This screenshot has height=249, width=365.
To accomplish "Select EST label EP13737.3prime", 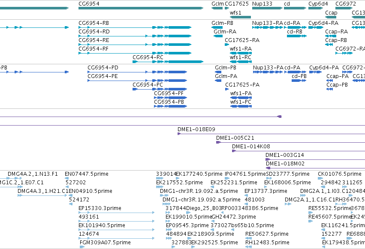I will [x=266, y=191].
